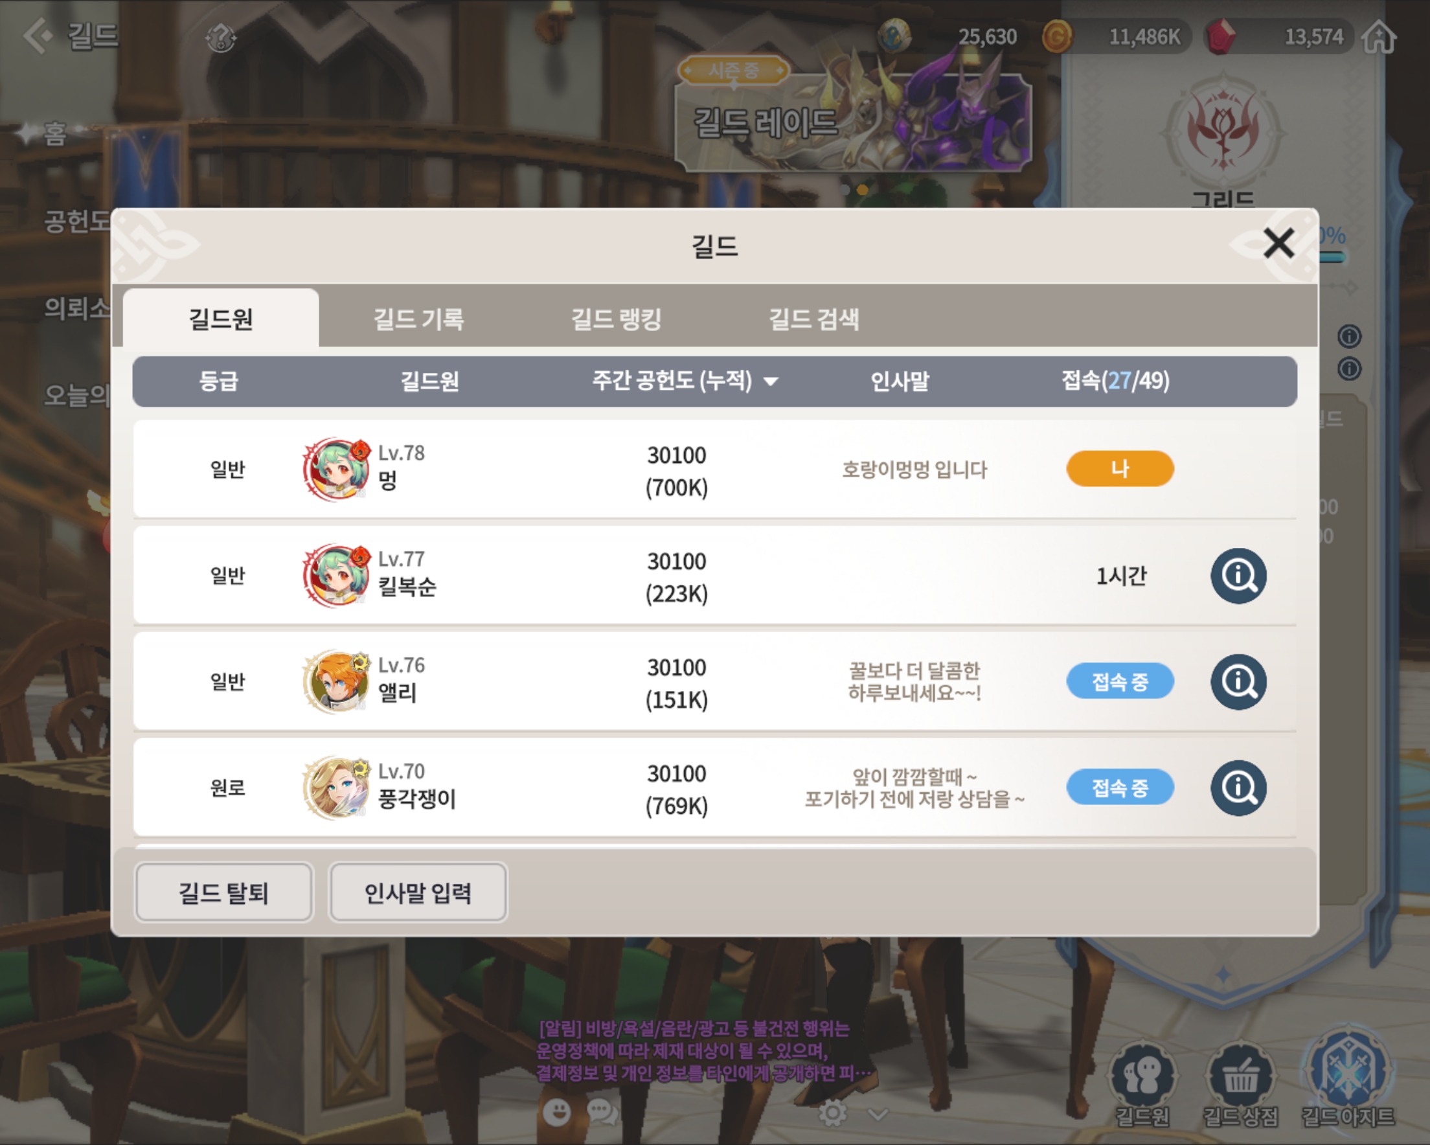Select the 길드 검색 tab
The image size is (1430, 1145).
(814, 319)
